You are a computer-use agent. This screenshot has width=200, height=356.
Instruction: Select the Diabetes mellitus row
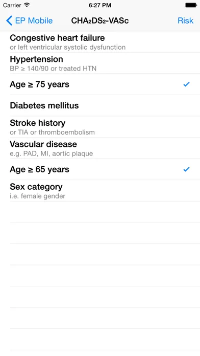pos(100,105)
